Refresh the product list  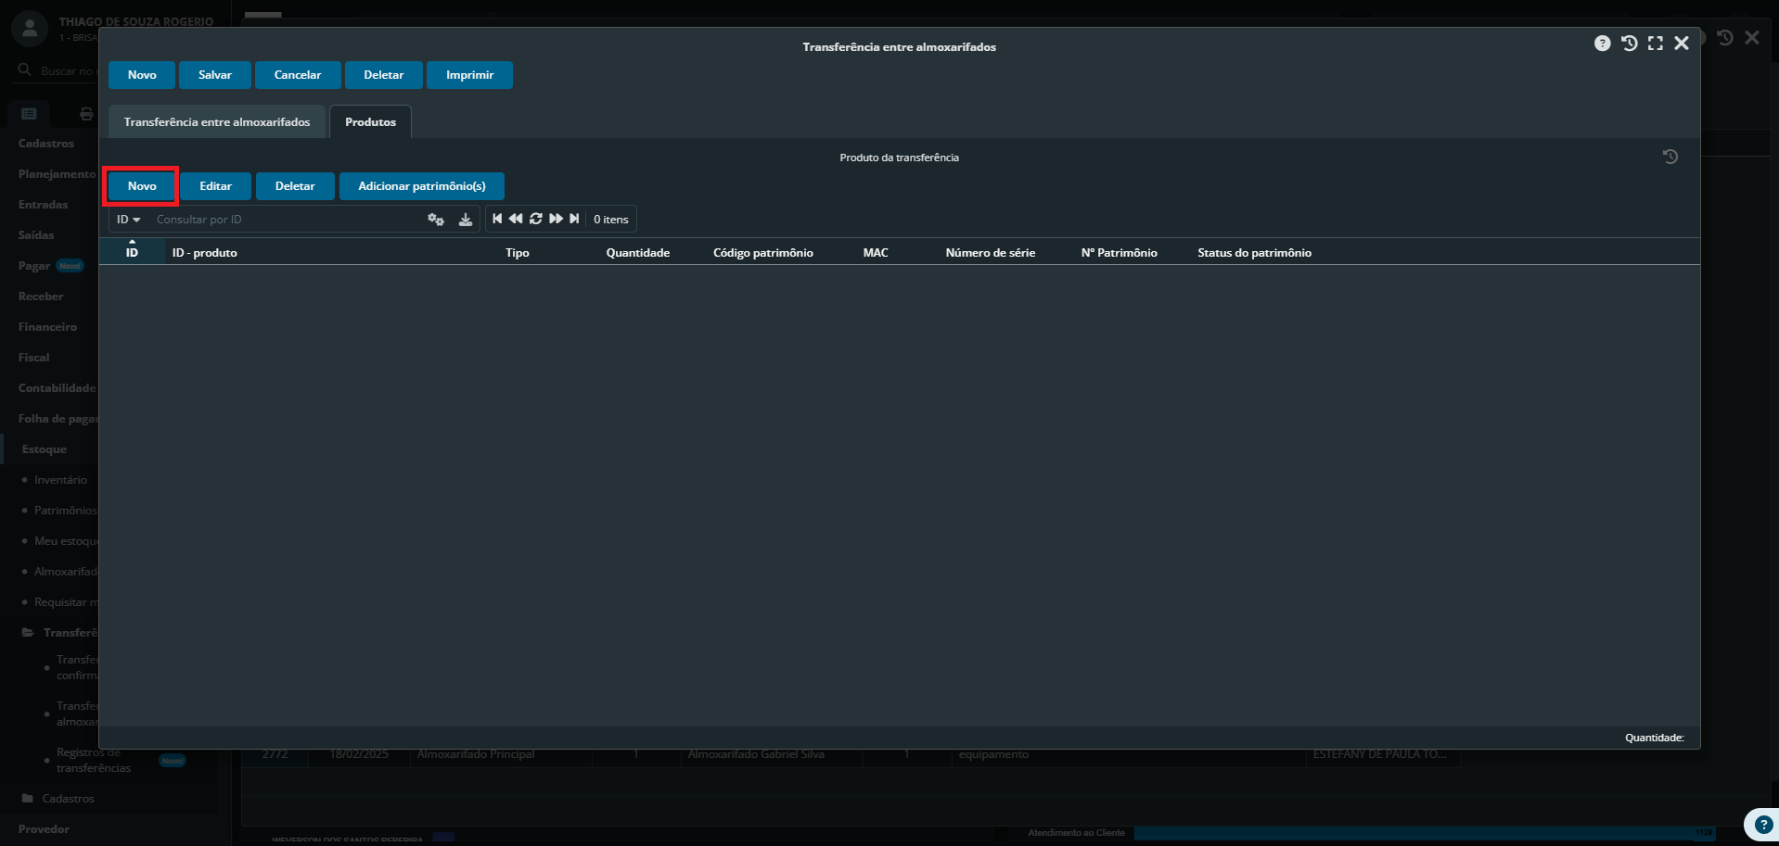536,219
